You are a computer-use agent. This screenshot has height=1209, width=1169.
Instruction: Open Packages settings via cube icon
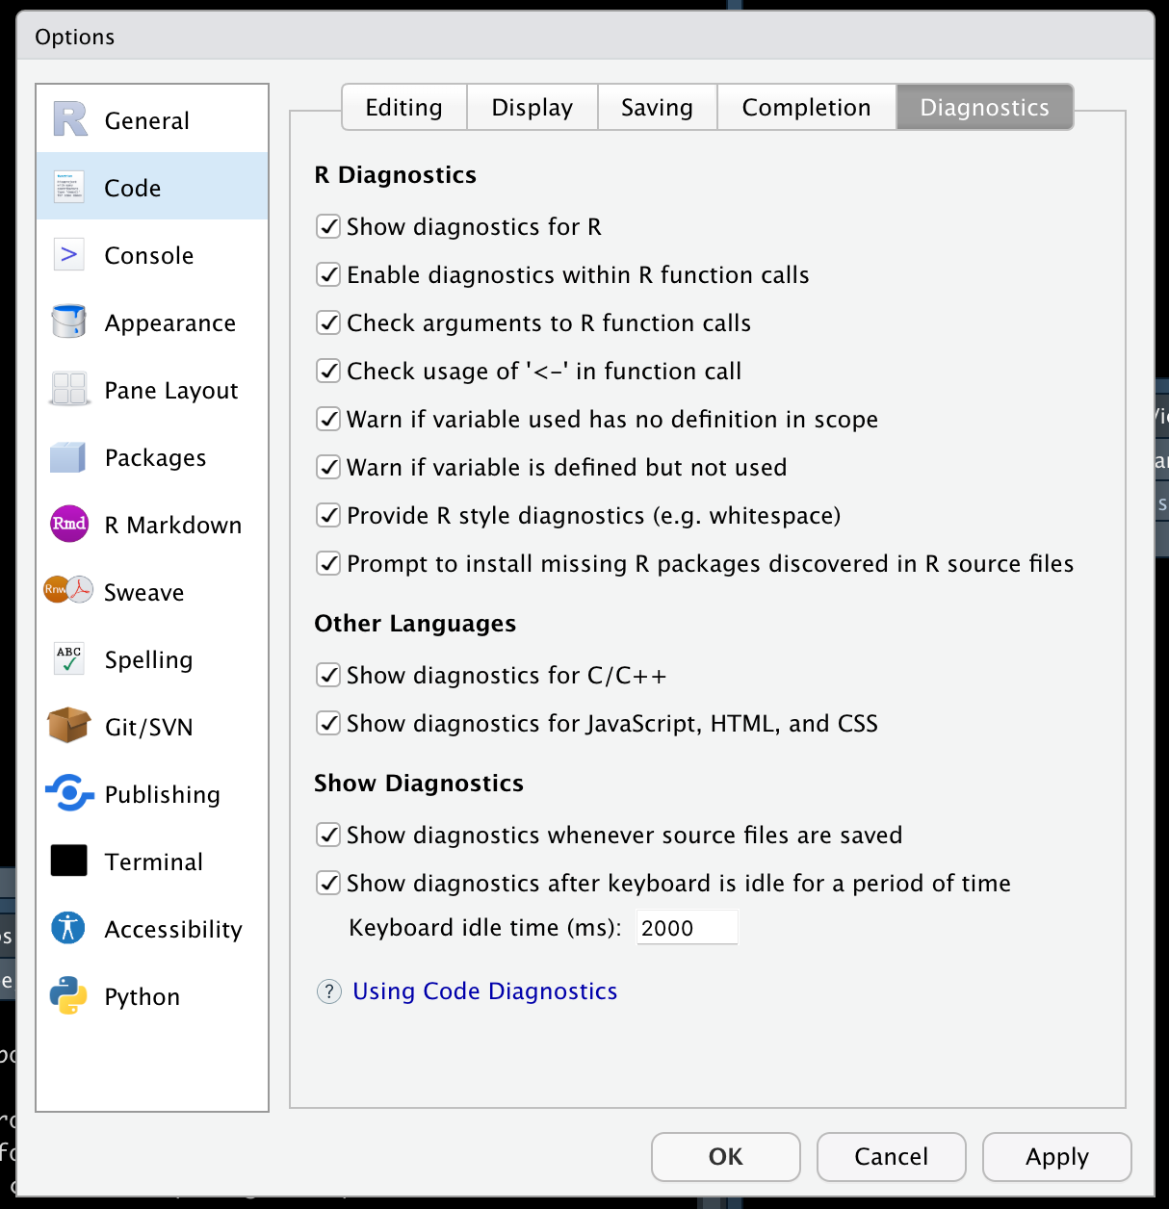(x=67, y=456)
